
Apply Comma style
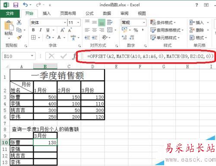[143, 30]
